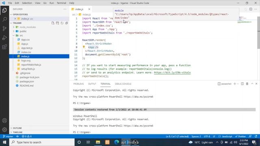Follow the https://bit.ly/CRA-vitals link
The height and width of the screenshot is (146, 260).
(172, 73)
